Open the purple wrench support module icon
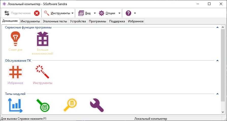The width and height of the screenshot is (227, 121). pyautogui.click(x=97, y=105)
